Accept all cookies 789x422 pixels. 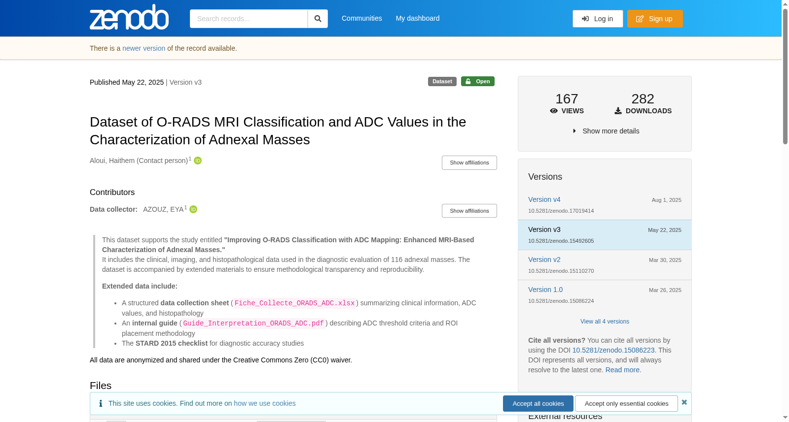click(x=538, y=403)
